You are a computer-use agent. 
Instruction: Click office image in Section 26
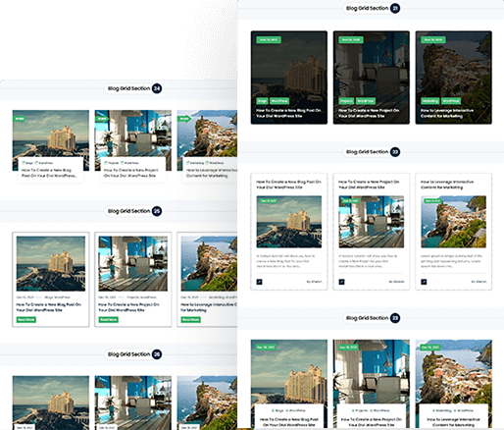coord(133,403)
